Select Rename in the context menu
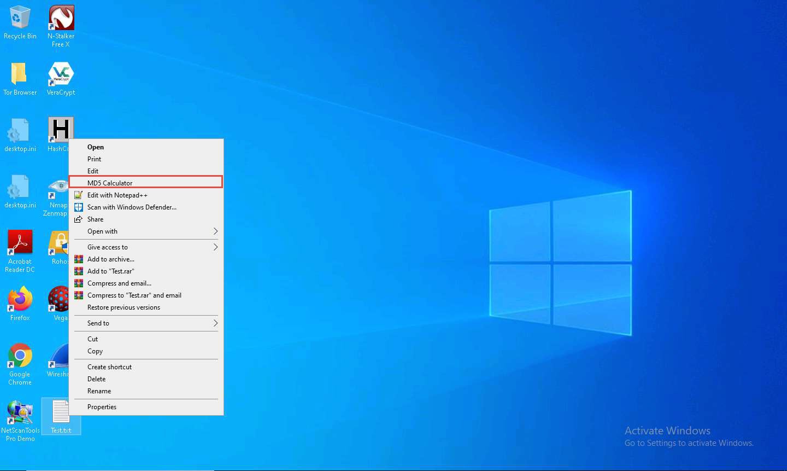The image size is (787, 471). [x=99, y=391]
